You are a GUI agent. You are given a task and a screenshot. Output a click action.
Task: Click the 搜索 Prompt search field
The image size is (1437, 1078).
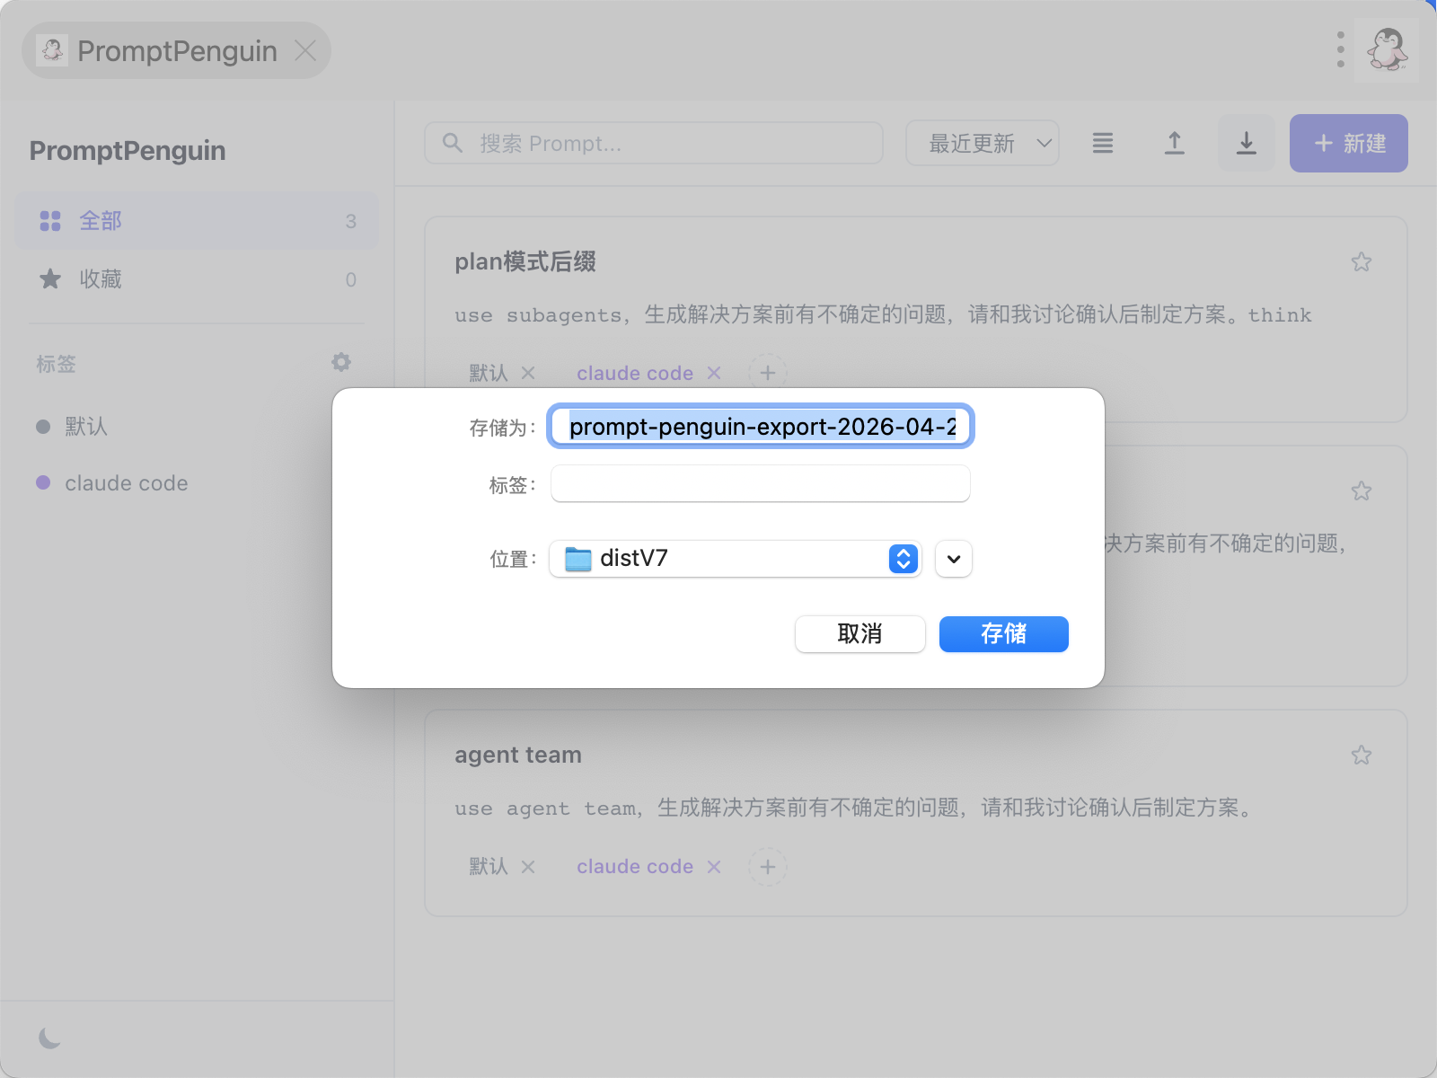(x=654, y=143)
